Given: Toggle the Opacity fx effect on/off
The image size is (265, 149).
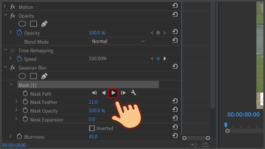Looking at the screenshot, I should click(13, 16).
